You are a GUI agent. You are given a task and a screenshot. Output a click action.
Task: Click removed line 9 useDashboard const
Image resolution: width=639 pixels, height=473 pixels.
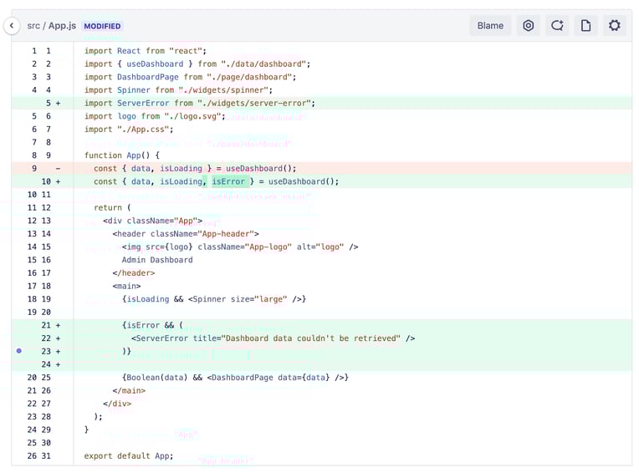click(195, 168)
